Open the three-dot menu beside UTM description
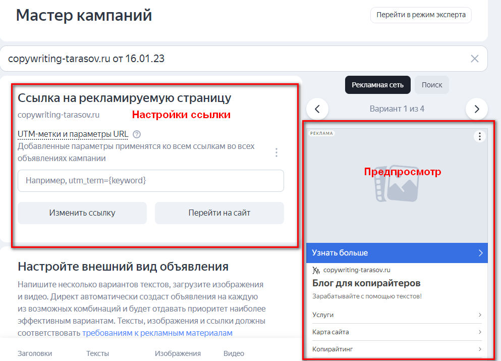The height and width of the screenshot is (361, 501). [x=276, y=152]
